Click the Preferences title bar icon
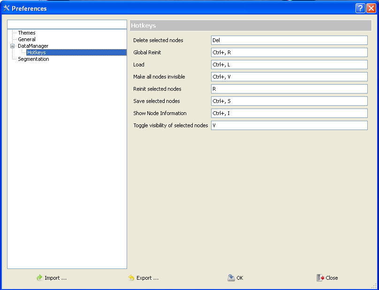 click(7, 8)
